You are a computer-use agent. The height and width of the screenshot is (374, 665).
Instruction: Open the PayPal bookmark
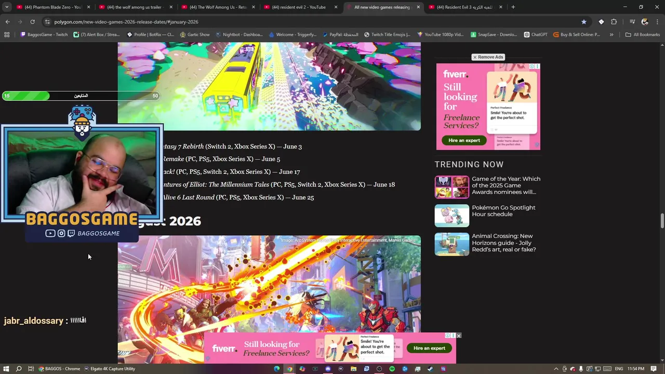[340, 35]
